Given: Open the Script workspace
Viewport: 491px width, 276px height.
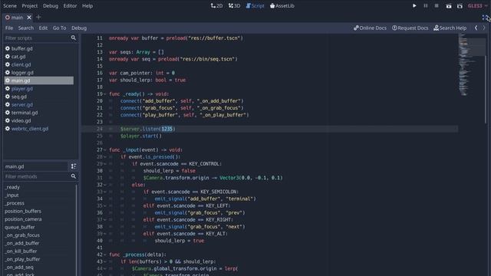Looking at the screenshot, I should pyautogui.click(x=255, y=5).
